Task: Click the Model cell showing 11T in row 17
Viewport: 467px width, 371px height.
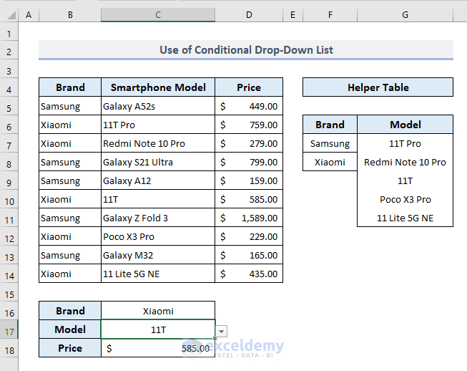Action: click(158, 329)
